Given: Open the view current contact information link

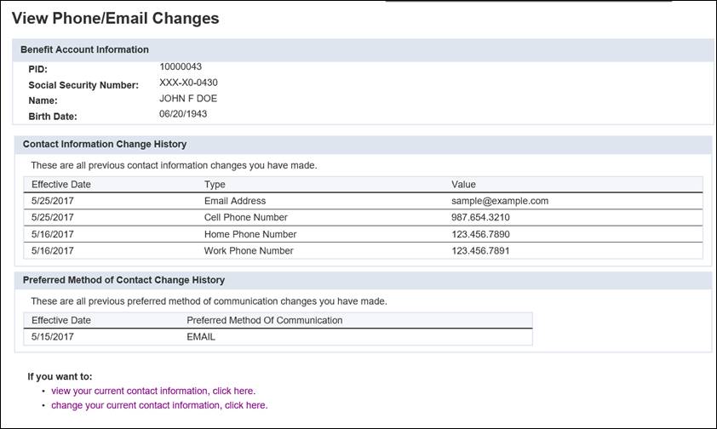Looking at the screenshot, I should pyautogui.click(x=153, y=391).
